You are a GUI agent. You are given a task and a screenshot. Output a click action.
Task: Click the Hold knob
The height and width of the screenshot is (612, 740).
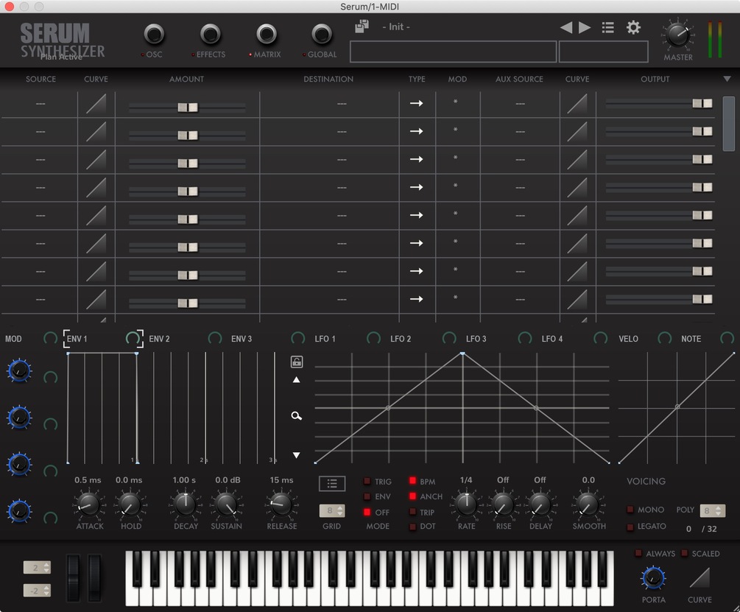[x=130, y=505]
